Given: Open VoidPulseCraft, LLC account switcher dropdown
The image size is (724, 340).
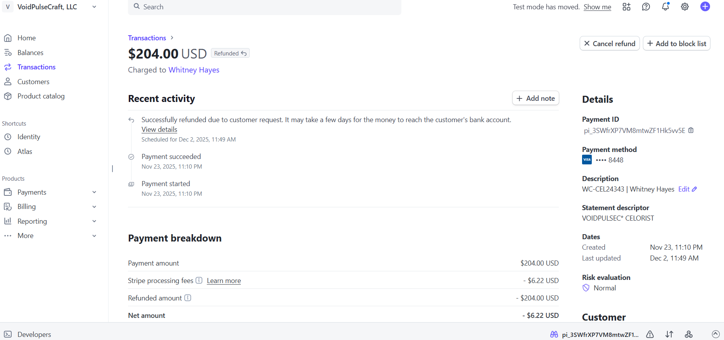Looking at the screenshot, I should click(x=94, y=7).
